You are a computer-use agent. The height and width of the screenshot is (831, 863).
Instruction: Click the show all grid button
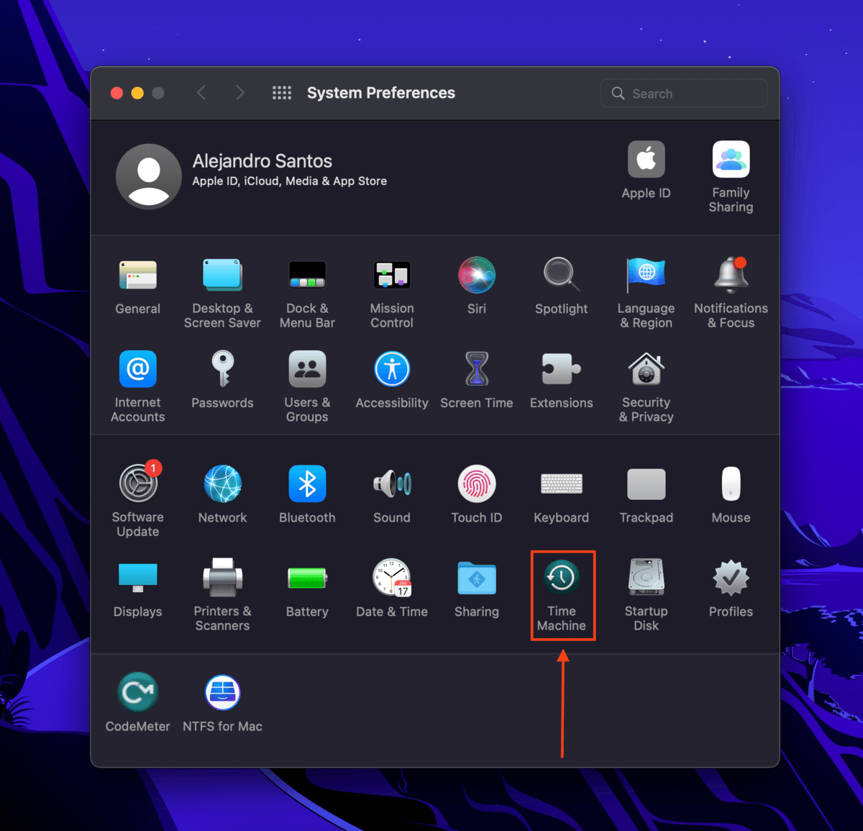[282, 93]
